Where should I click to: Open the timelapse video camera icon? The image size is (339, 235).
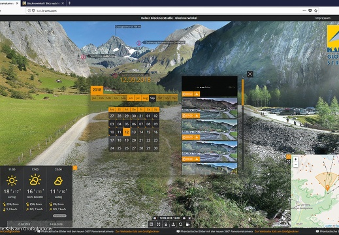tap(187, 224)
